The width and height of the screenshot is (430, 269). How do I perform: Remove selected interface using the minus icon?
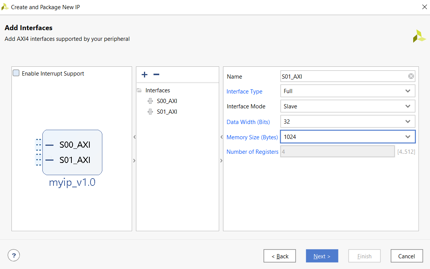156,74
